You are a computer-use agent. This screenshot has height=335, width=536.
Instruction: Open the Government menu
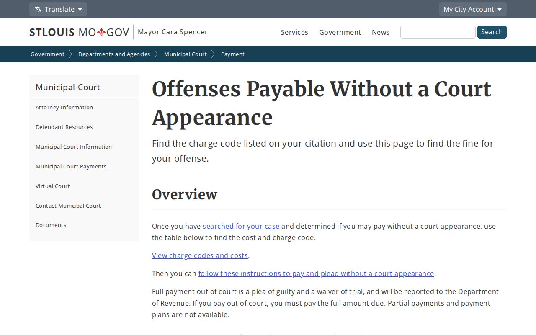tap(340, 32)
